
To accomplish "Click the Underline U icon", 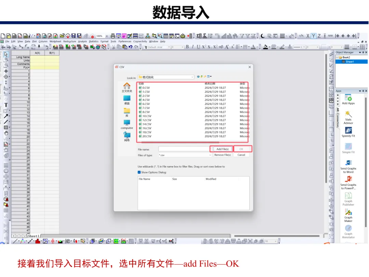I will (x=199, y=47).
